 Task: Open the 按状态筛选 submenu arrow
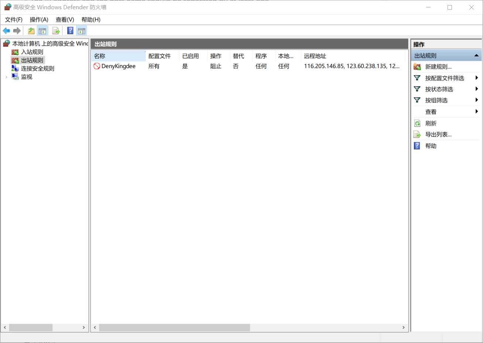[477, 89]
